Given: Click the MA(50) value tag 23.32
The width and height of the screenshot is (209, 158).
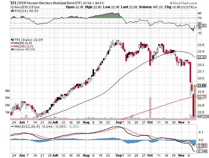Looking at the screenshot, I should point(202,57).
